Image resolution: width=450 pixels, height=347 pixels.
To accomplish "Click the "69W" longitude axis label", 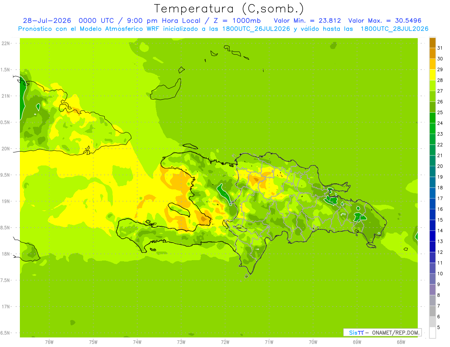I will click(x=357, y=342).
